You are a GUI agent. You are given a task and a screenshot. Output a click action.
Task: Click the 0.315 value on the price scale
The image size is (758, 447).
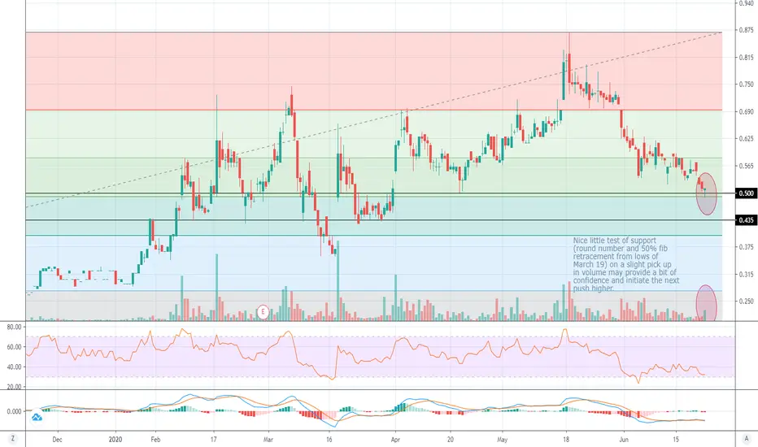(747, 274)
